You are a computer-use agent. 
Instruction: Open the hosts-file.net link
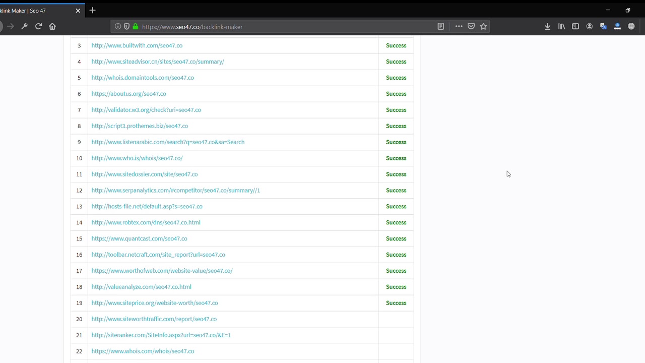[147, 207]
